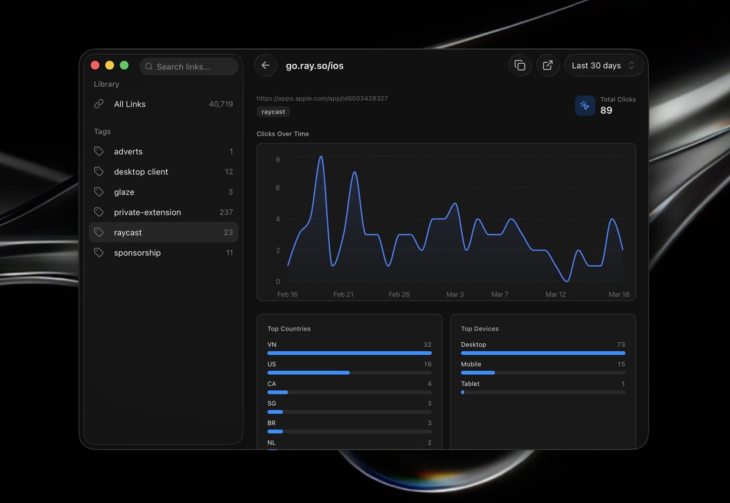Image resolution: width=730 pixels, height=503 pixels.
Task: Click the NL country label
Action: tap(271, 443)
